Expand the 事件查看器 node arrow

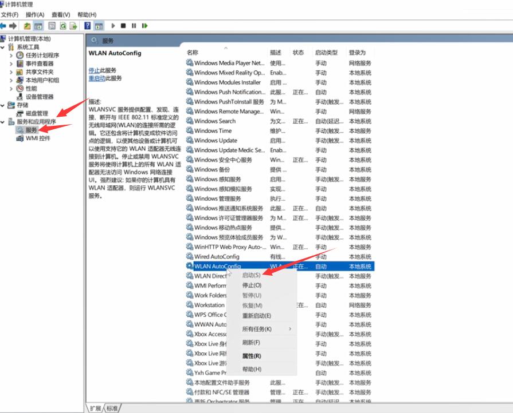pyautogui.click(x=11, y=63)
